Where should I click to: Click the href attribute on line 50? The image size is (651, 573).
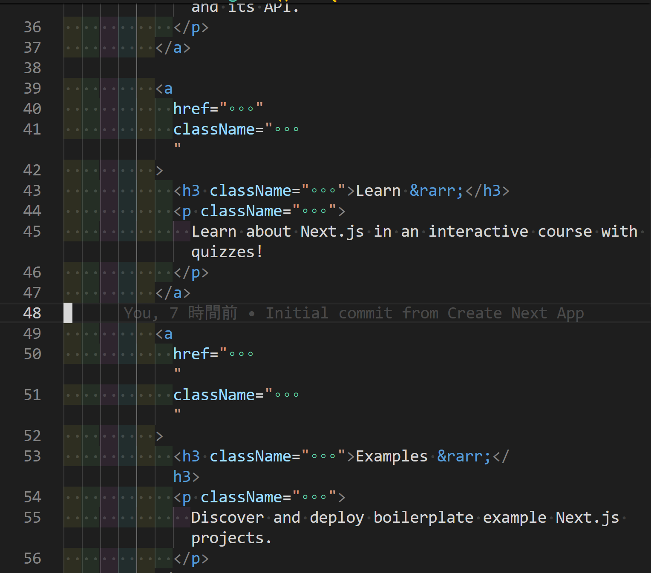(191, 354)
